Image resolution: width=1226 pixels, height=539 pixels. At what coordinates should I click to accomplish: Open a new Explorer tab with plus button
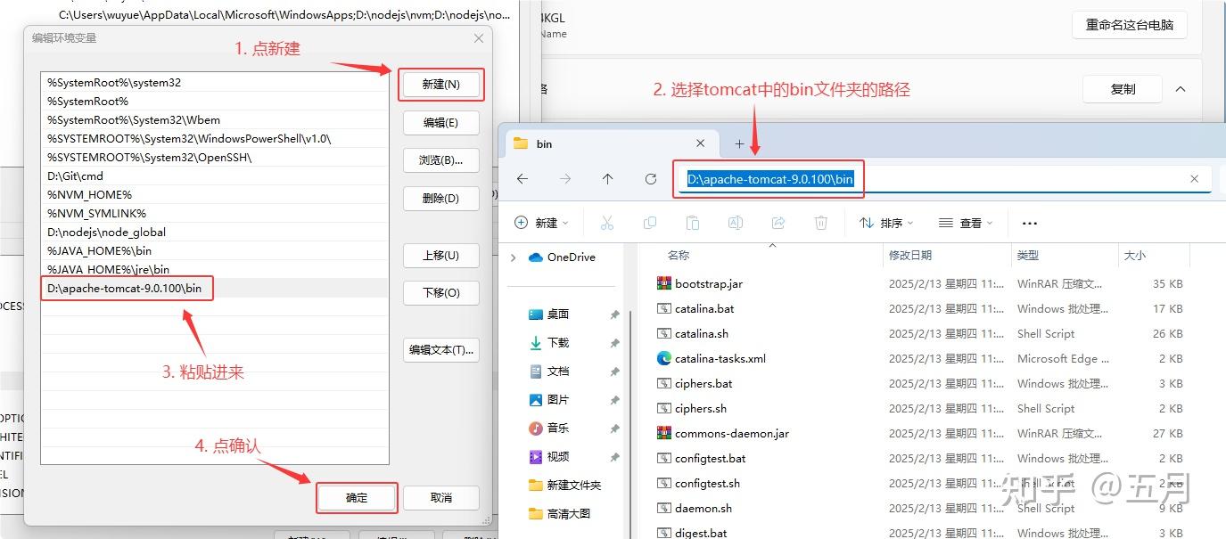(739, 143)
